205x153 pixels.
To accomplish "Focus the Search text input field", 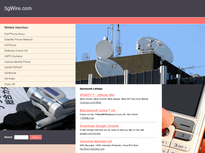I will [21, 137].
